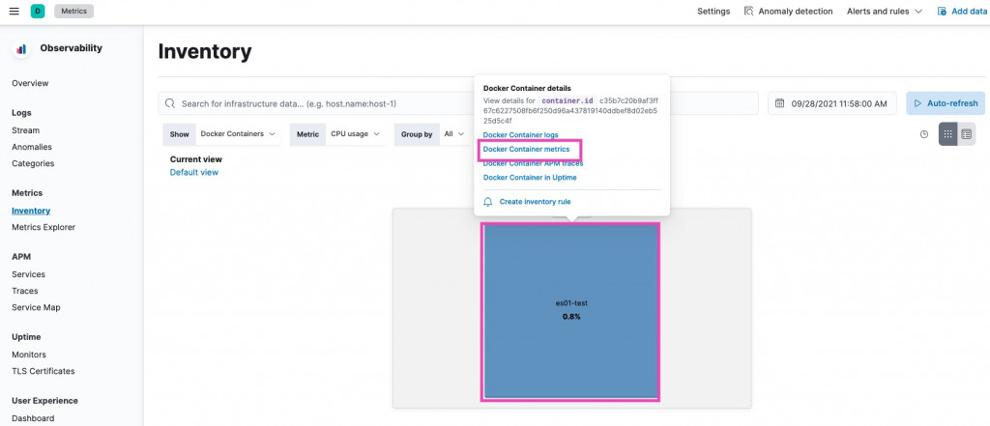
Task: Toggle Auto-refresh on
Action: 946,103
